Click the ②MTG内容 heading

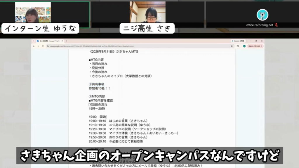[97, 96]
